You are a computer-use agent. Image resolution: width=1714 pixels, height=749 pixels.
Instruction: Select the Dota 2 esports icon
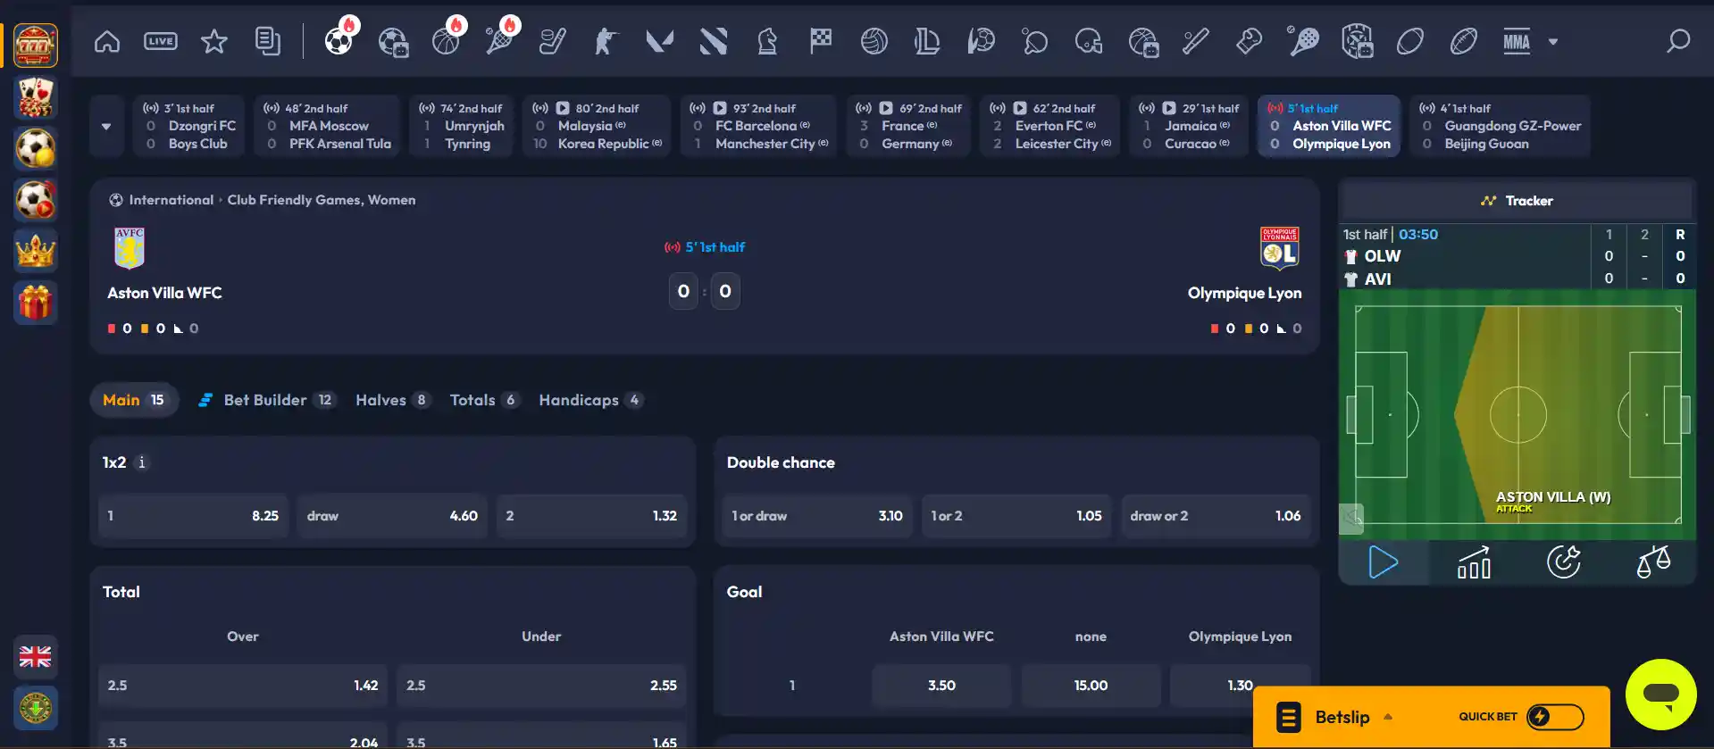[x=714, y=41]
